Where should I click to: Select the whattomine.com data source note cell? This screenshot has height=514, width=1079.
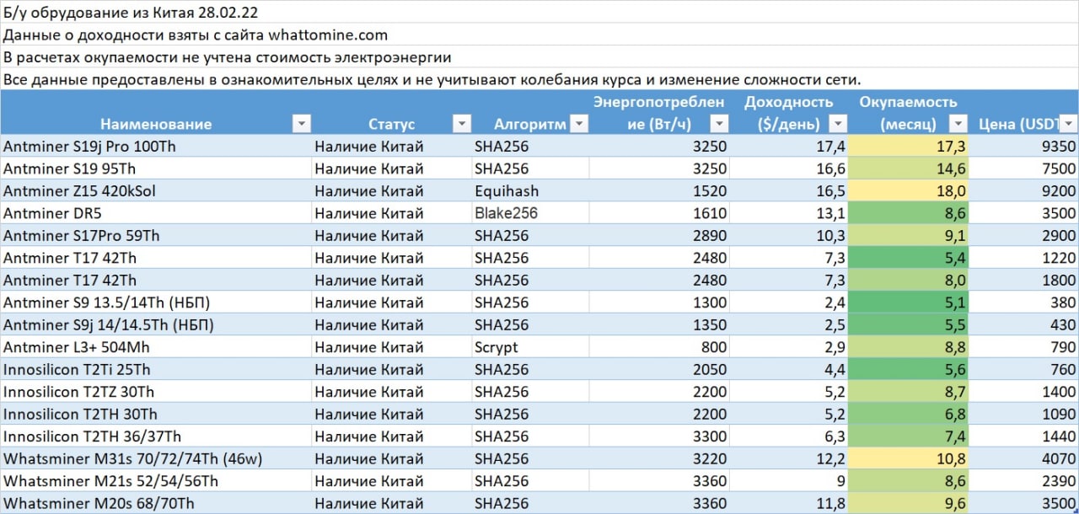(x=539, y=35)
